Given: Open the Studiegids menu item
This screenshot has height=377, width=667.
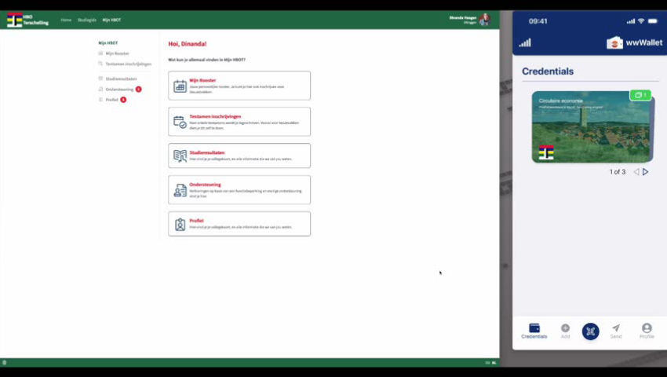Looking at the screenshot, I should point(86,20).
